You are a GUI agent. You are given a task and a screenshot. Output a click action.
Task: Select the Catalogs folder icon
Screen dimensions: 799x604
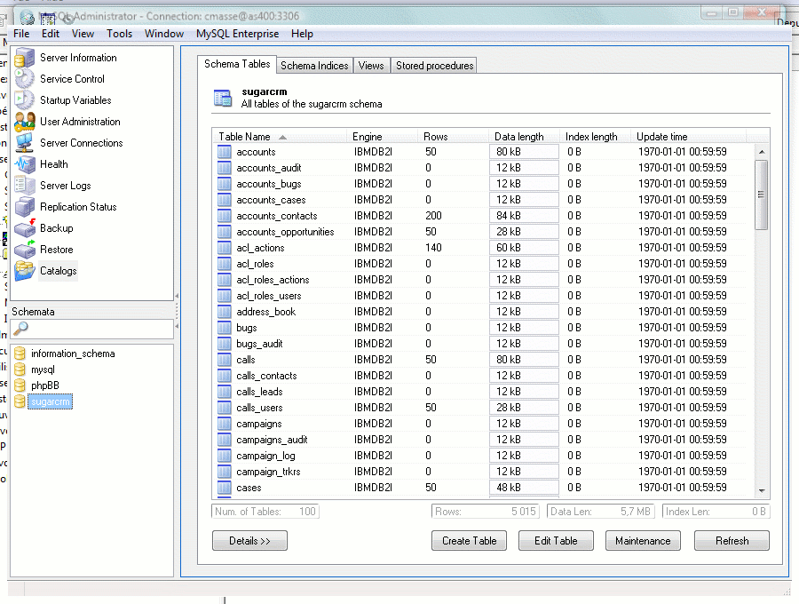click(25, 271)
